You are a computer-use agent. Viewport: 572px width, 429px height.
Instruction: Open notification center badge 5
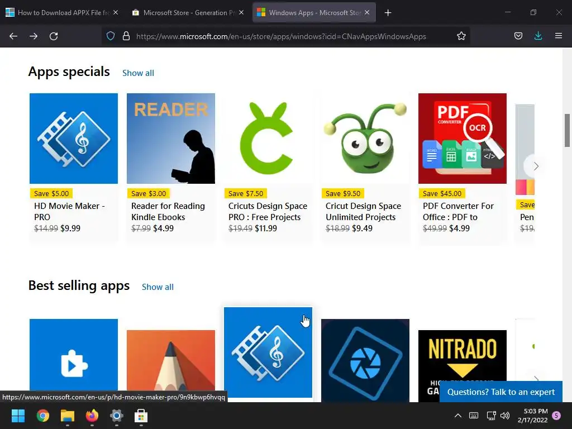tap(556, 416)
